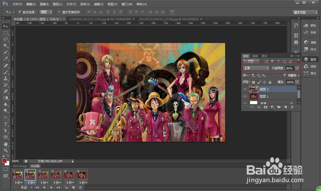
Task: Toggle lock all padlock icon
Action: point(270,82)
